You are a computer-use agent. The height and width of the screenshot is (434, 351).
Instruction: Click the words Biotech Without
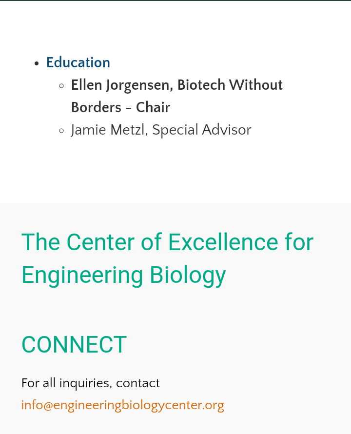point(230,85)
